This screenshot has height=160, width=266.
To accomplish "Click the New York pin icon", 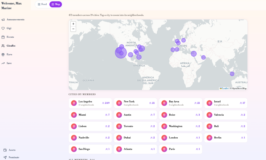I will pos(119,103).
